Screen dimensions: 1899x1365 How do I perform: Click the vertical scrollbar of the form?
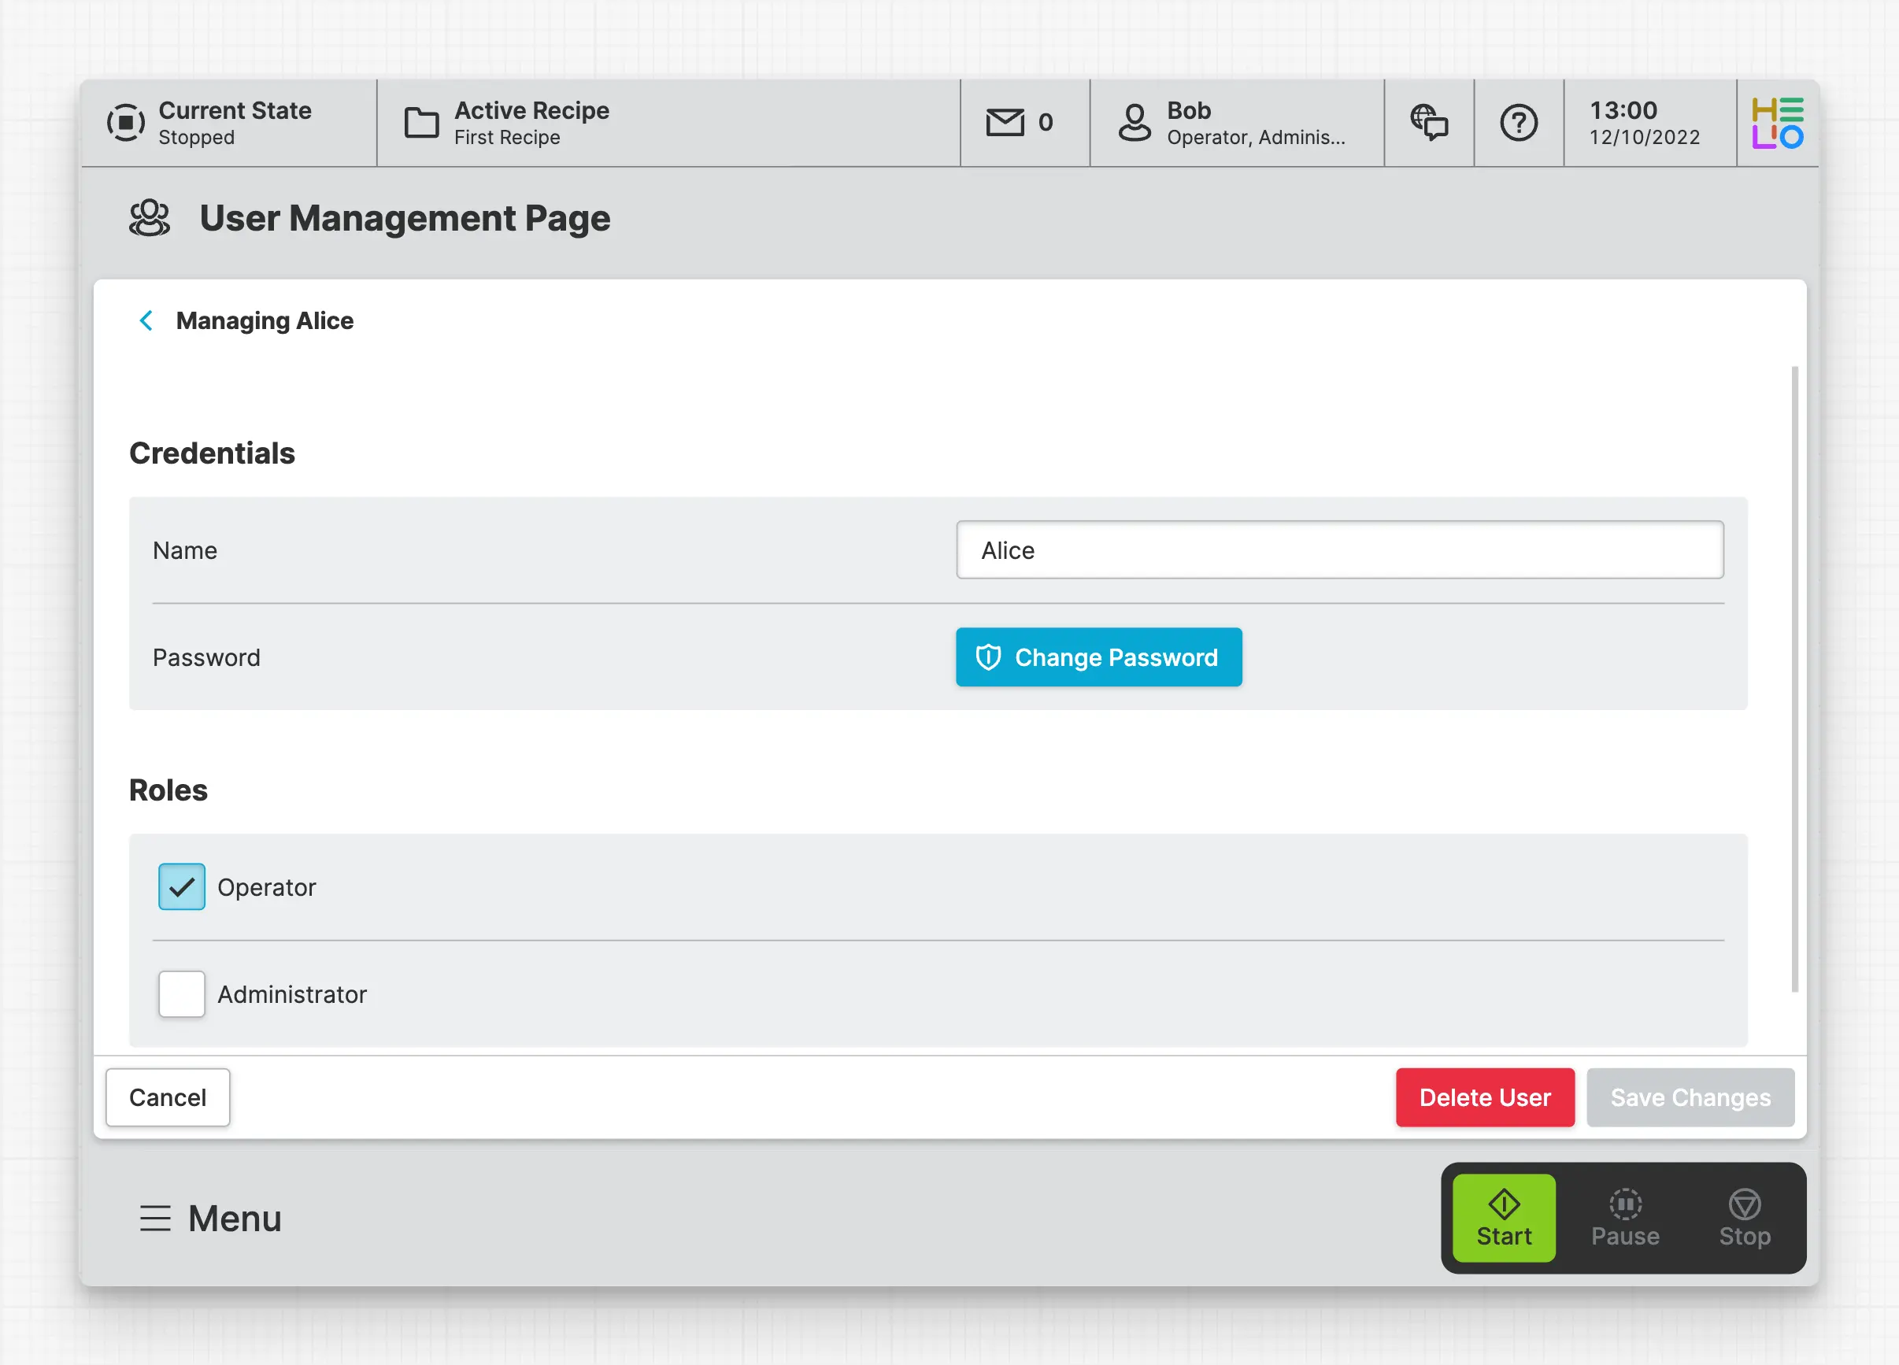click(1794, 679)
